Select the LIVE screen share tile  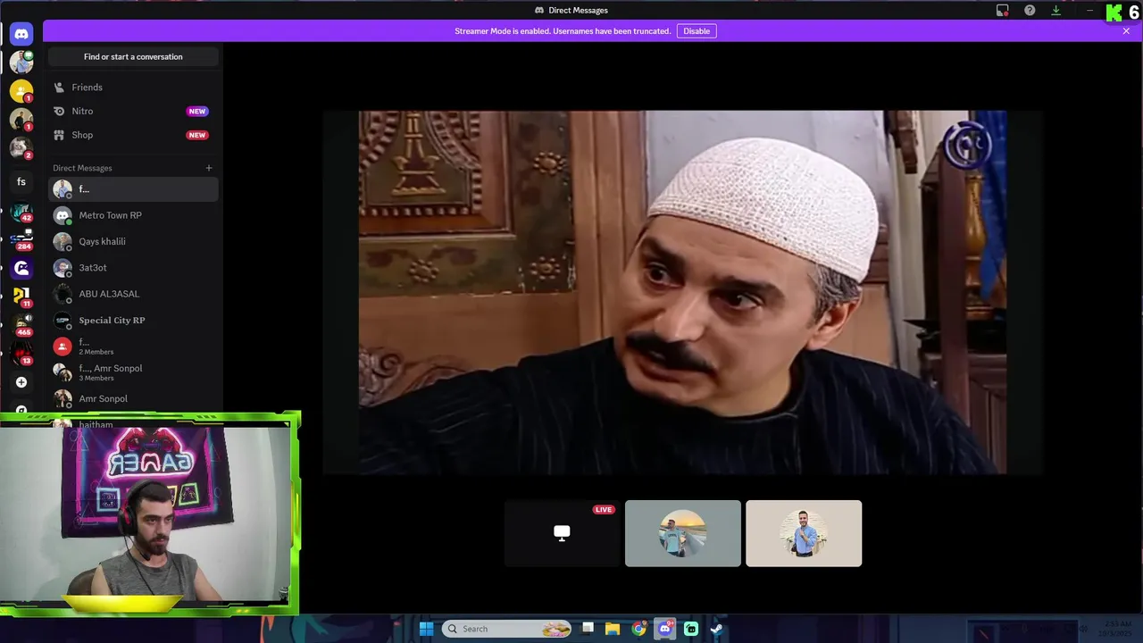(562, 533)
